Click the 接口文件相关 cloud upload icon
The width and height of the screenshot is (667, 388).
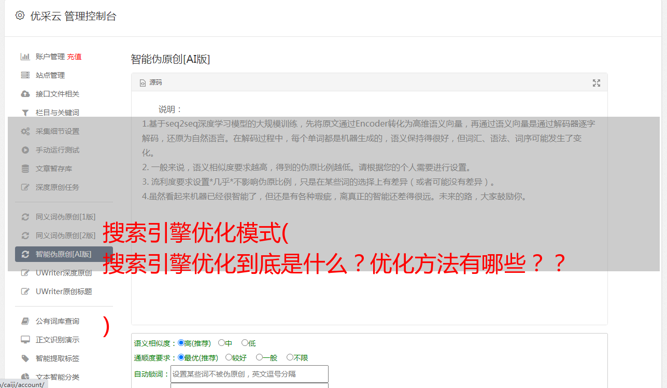click(25, 94)
